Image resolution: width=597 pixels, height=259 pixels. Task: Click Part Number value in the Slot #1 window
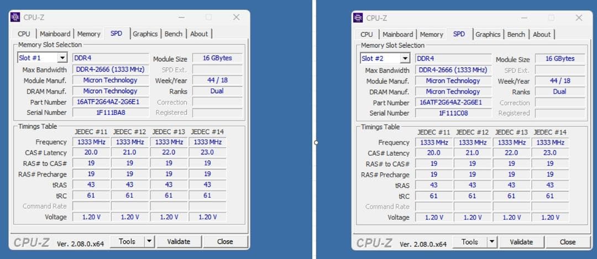[x=111, y=102]
